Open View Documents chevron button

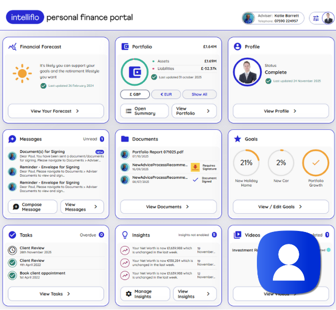pos(168,207)
